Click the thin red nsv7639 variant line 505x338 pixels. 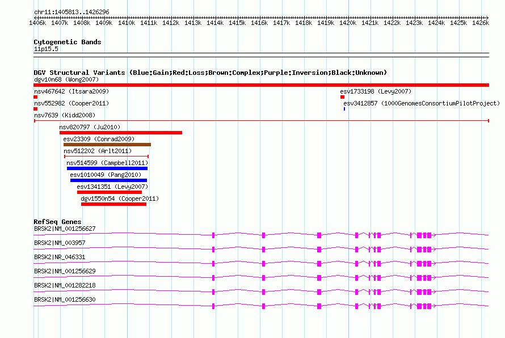(261, 121)
